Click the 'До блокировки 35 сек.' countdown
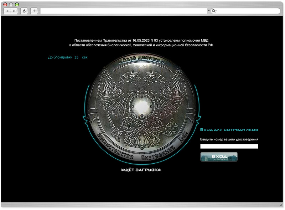Image resolution: width=285 pixels, height=210 pixels. (68, 57)
